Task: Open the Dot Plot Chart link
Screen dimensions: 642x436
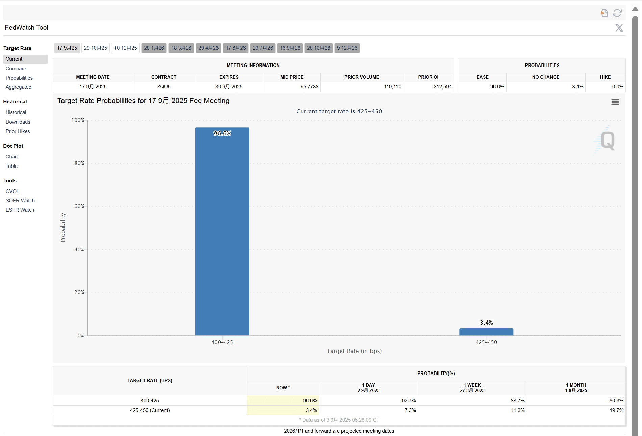Action: [x=12, y=157]
